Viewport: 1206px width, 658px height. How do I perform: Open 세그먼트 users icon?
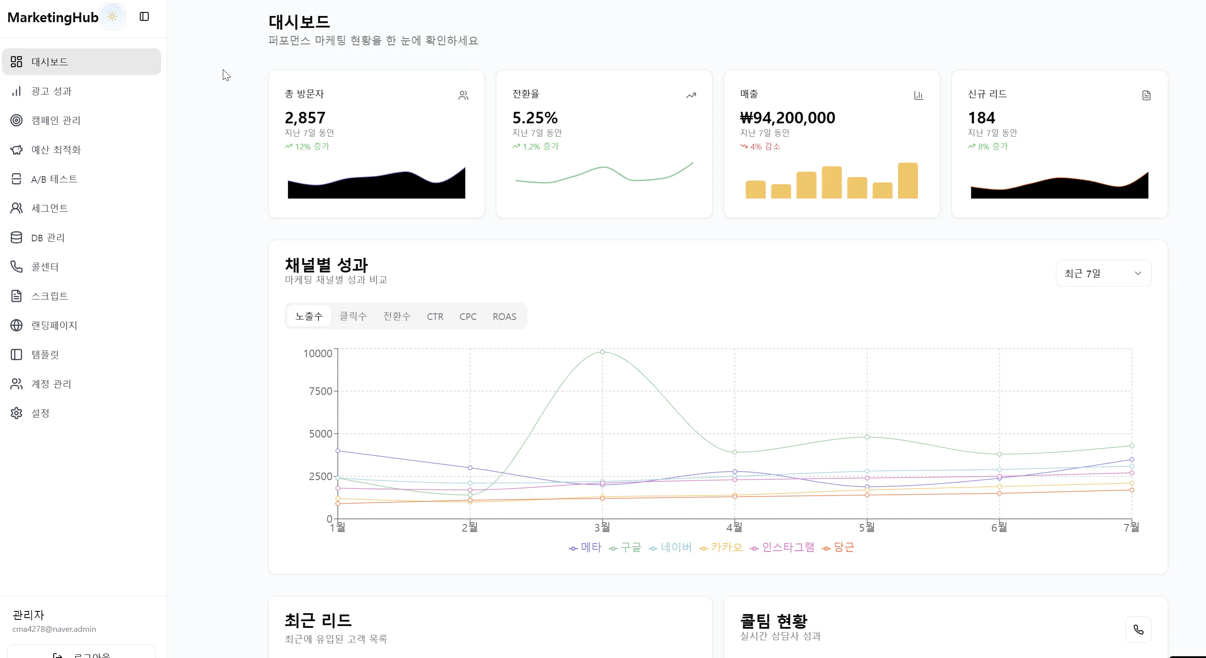pos(16,208)
